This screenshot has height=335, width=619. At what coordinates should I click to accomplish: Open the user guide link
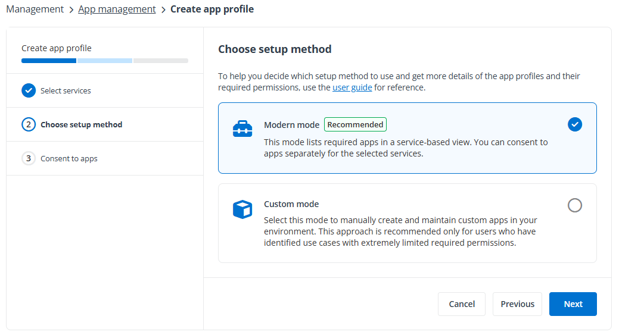(352, 87)
